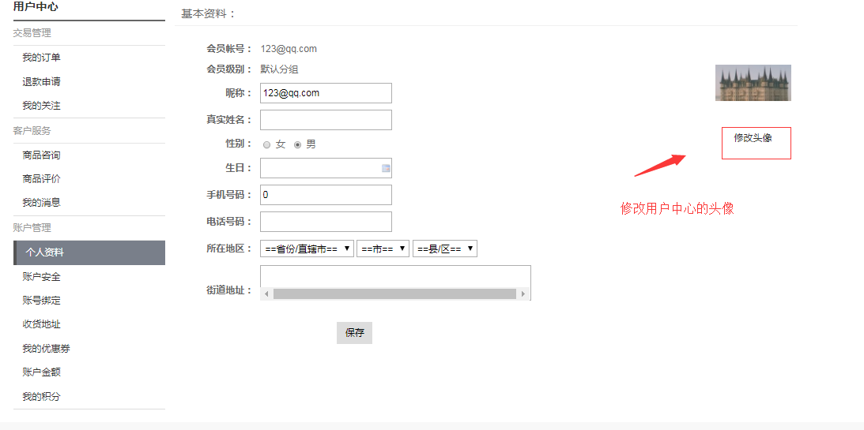Image resolution: width=864 pixels, height=430 pixels.
Task: Open the birthday calendar picker icon
Action: [x=387, y=168]
